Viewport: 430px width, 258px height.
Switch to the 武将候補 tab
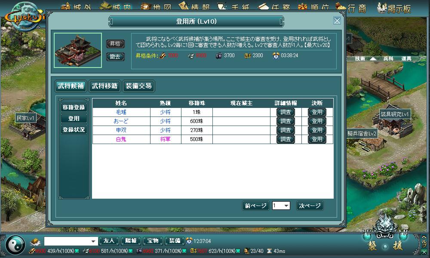click(71, 86)
